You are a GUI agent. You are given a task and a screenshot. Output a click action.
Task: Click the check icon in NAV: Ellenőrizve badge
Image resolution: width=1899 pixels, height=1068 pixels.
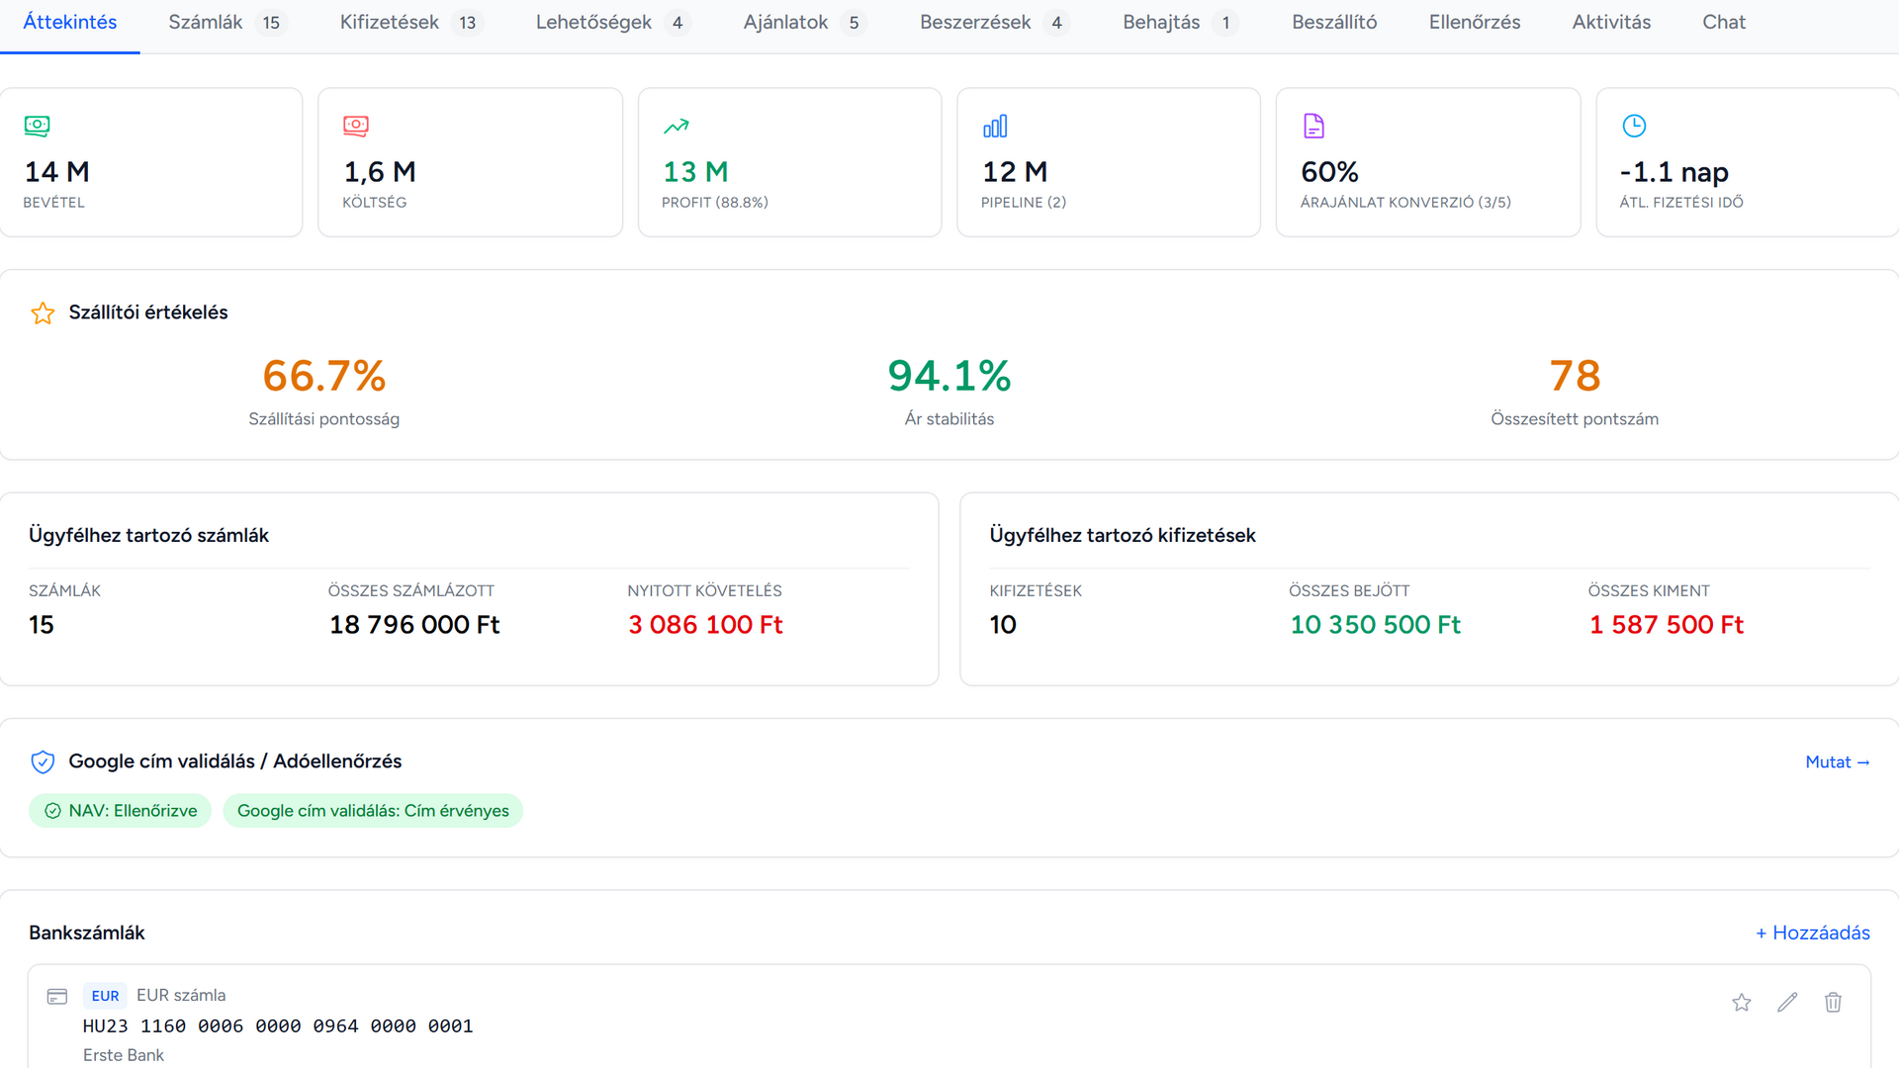[x=53, y=811]
